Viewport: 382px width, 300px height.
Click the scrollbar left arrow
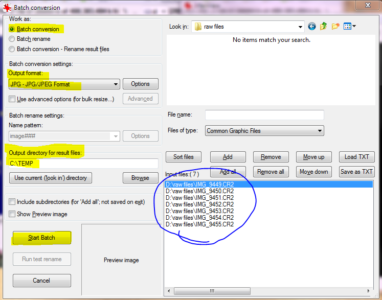point(169,291)
